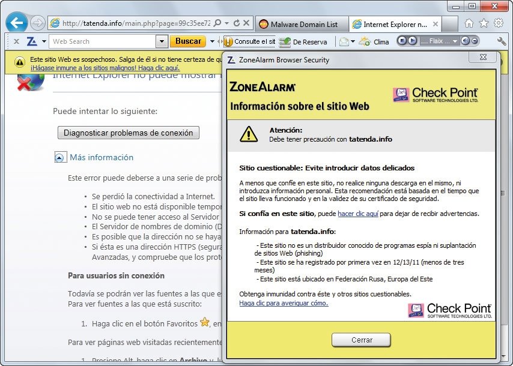
Task: Open the Tools gear menu
Action: [x=499, y=23]
